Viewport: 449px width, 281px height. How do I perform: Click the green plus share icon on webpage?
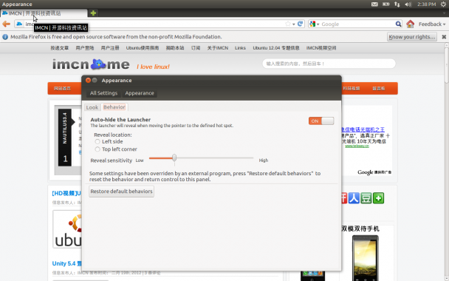378,198
